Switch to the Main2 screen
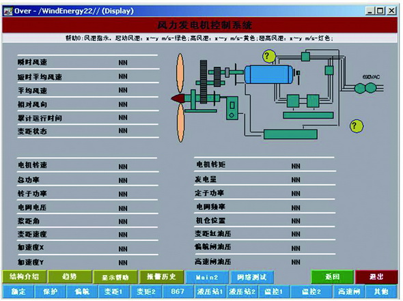This screenshot has width=403, height=301. 207,277
